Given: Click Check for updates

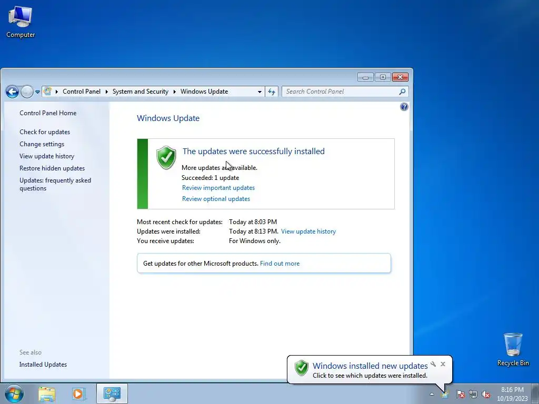Looking at the screenshot, I should 45,132.
